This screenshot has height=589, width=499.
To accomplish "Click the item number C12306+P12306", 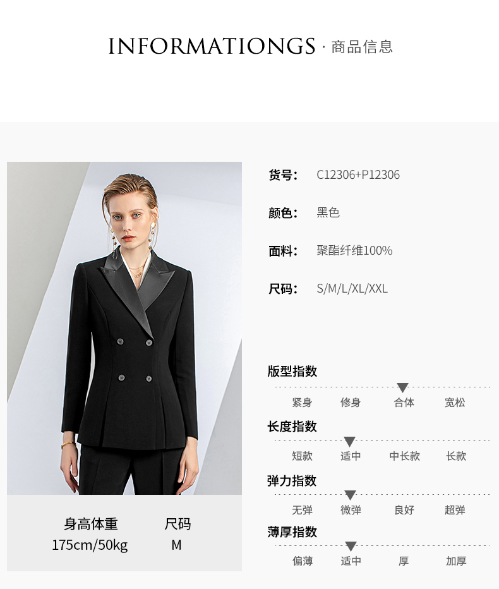I will click(358, 174).
